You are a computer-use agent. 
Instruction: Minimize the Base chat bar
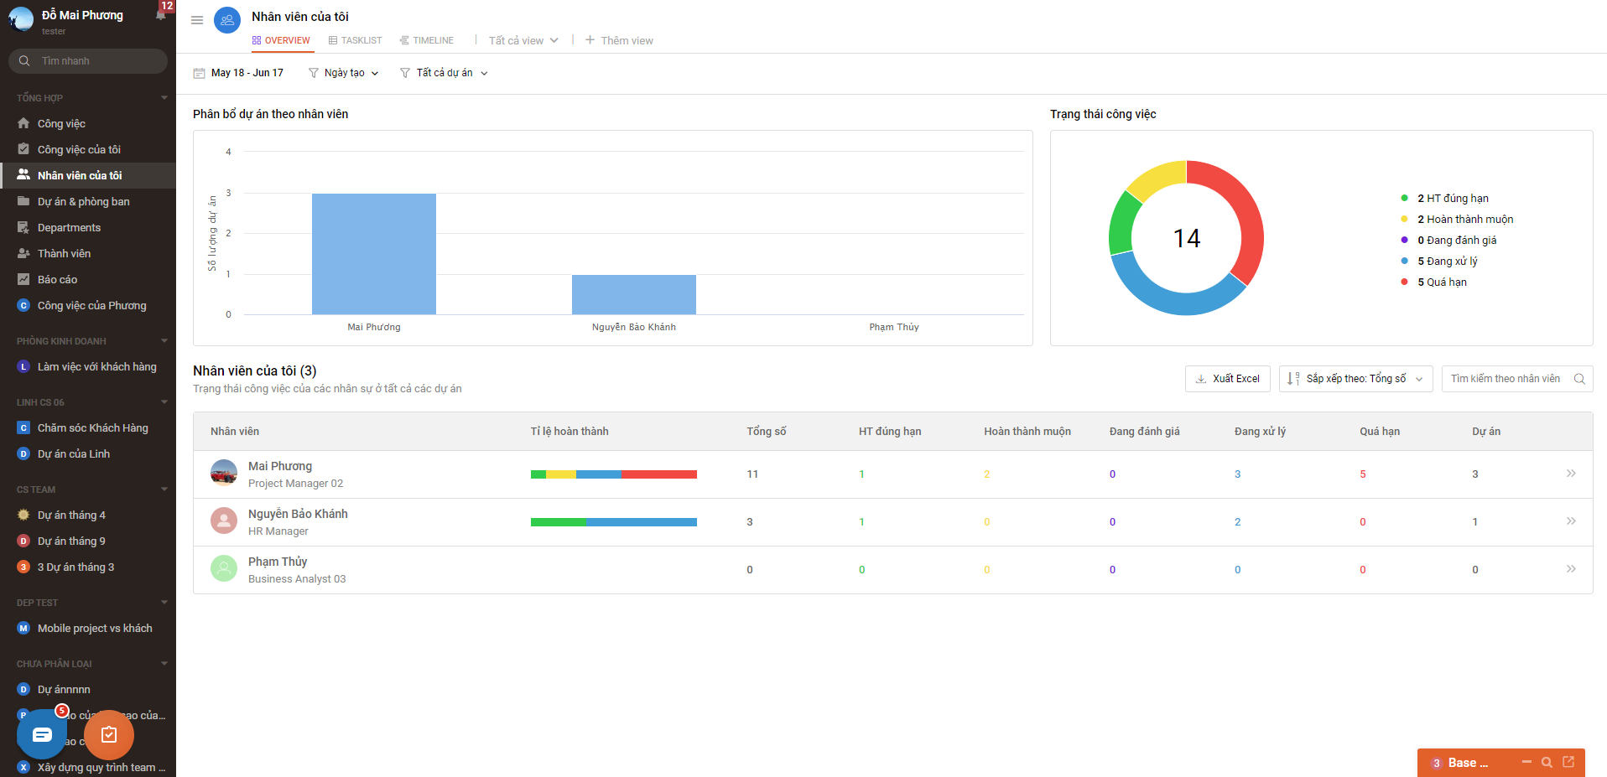point(1526,762)
